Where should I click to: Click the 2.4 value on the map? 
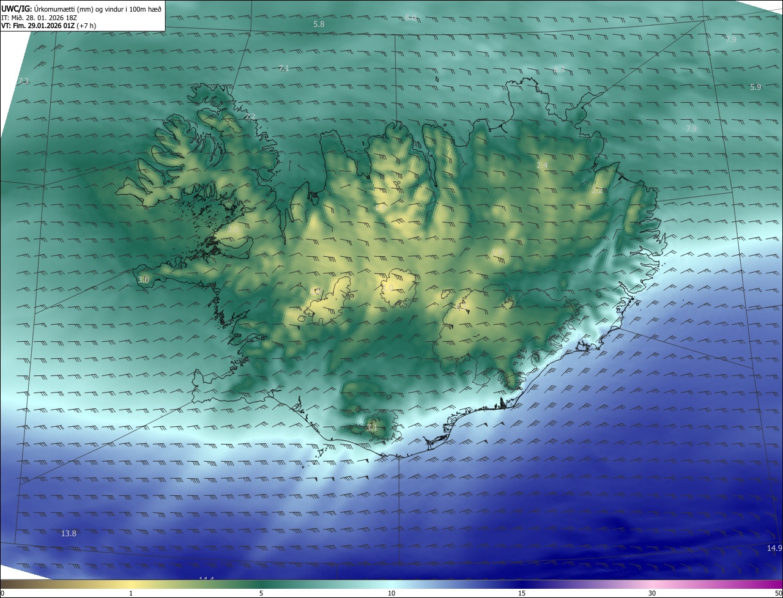[x=542, y=165]
